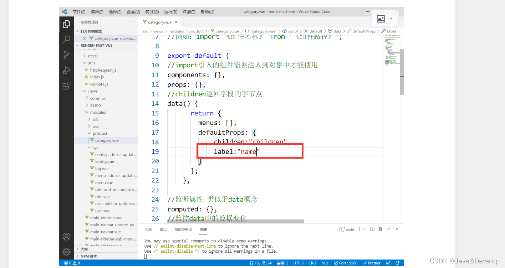Open the terminal launch profile dropdown arrow
The image size is (505, 268).
[x=364, y=229]
